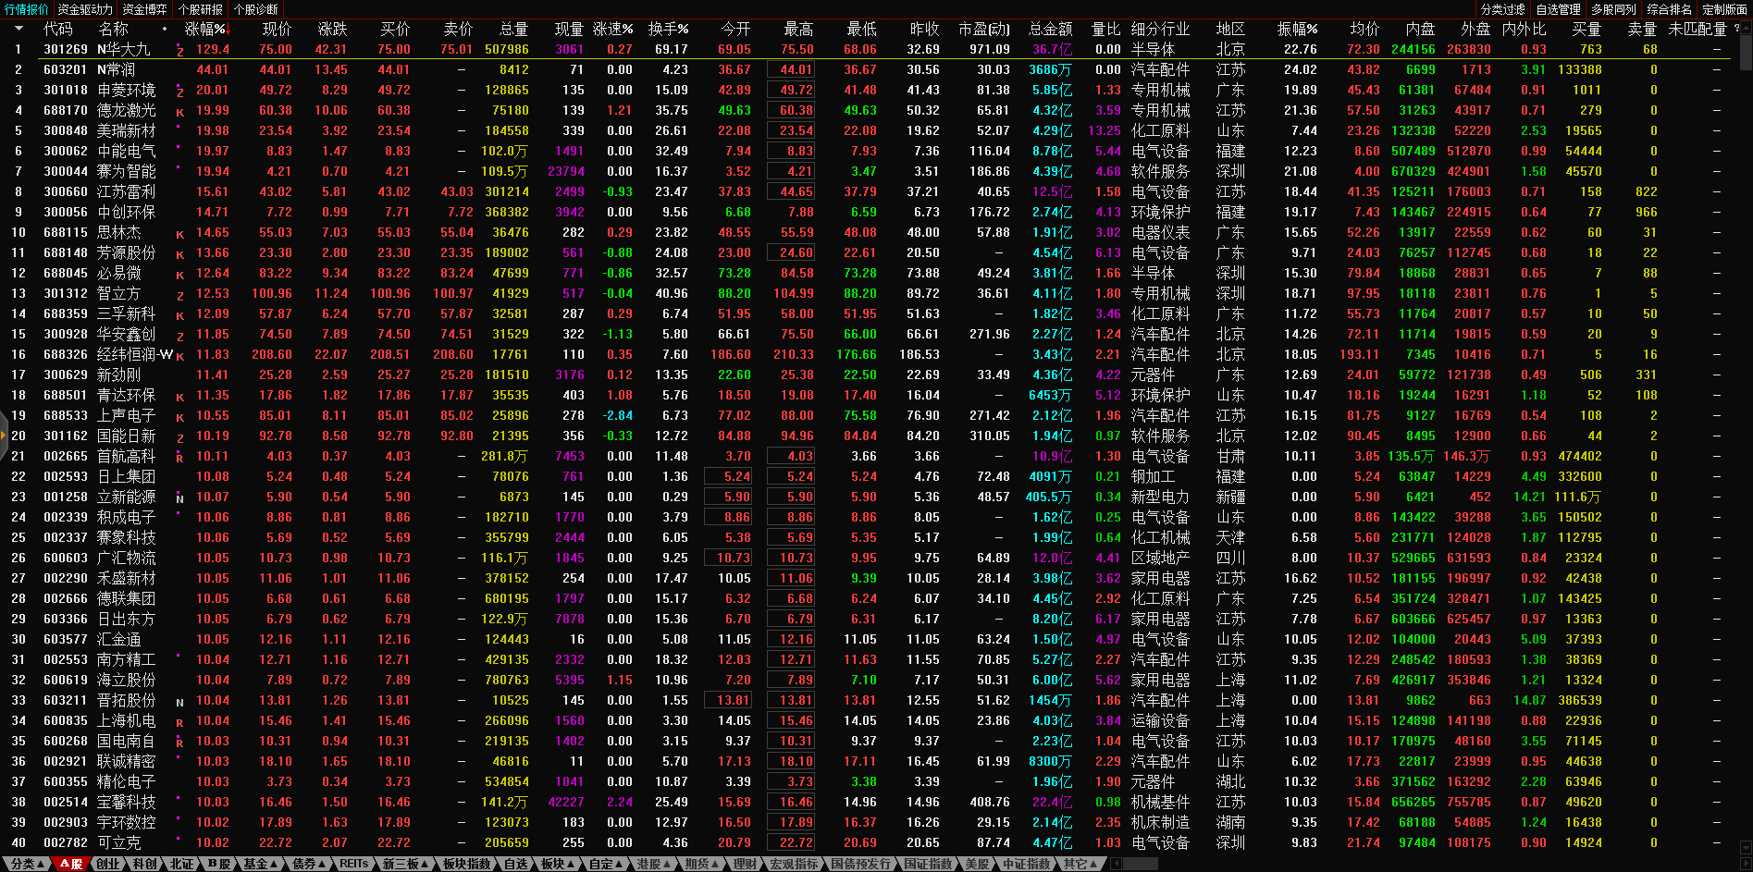Click the 分类过滤 button
The image size is (1753, 872).
pyautogui.click(x=1502, y=9)
